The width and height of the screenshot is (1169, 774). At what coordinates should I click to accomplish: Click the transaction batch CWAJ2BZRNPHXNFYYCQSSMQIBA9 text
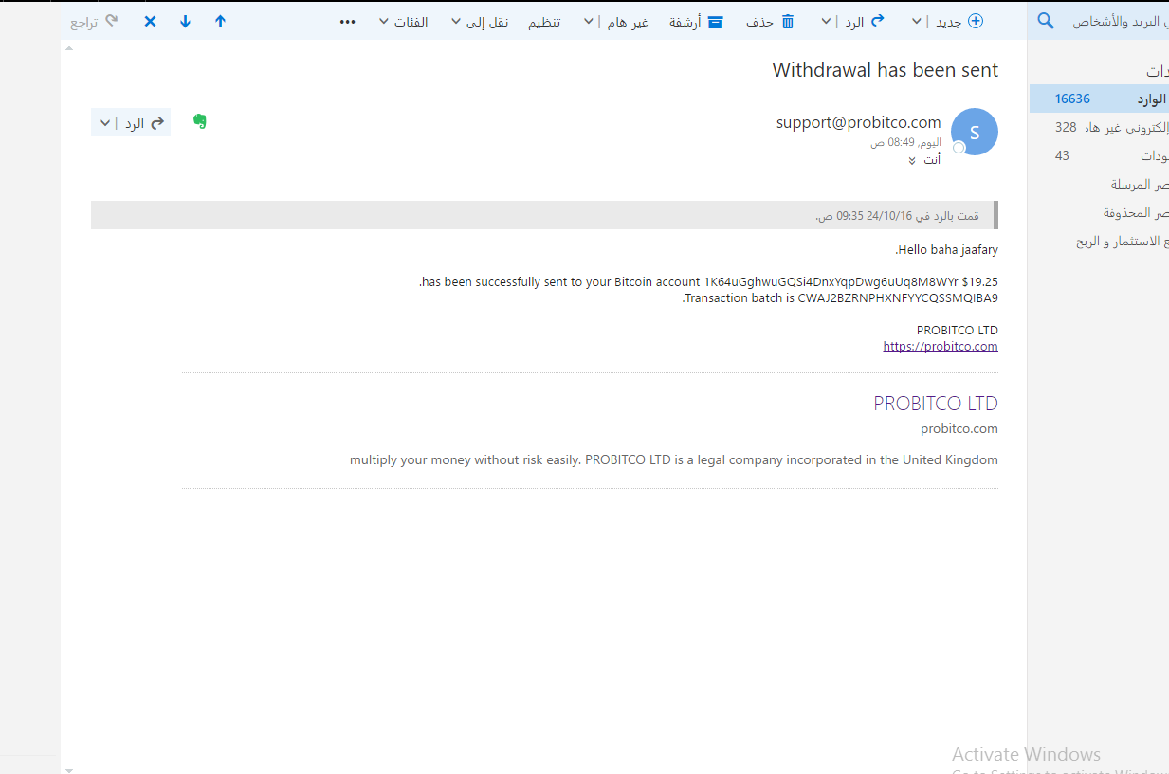[x=897, y=298]
